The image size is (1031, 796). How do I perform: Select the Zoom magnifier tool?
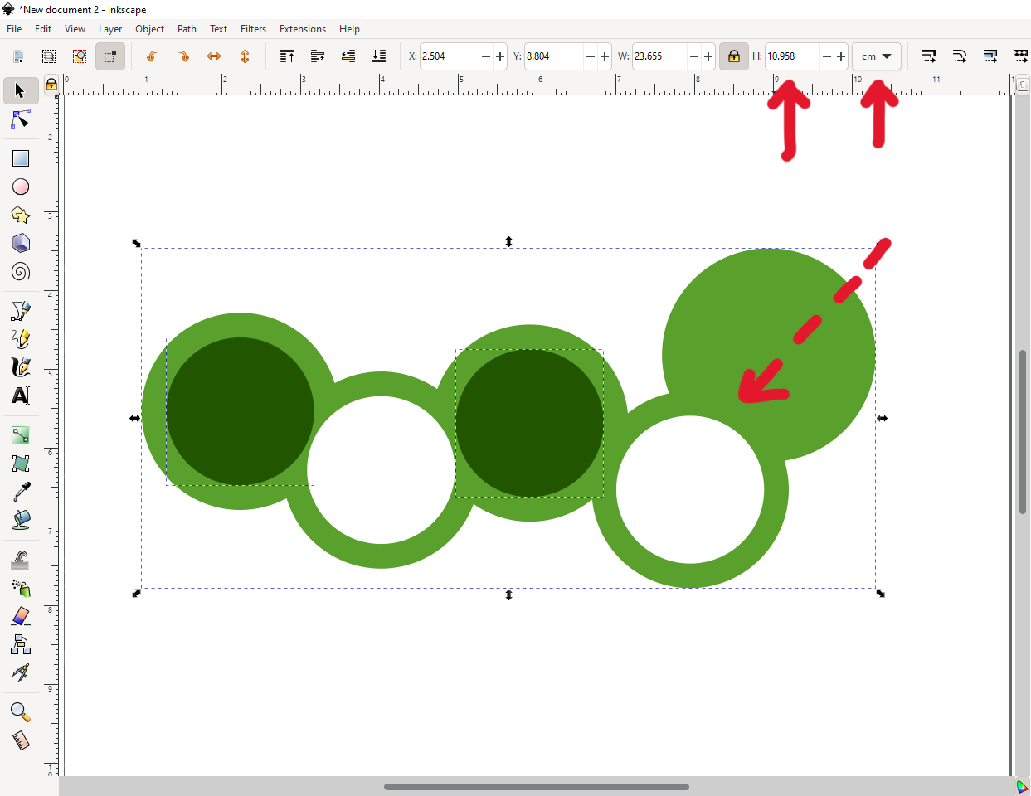pyautogui.click(x=21, y=712)
